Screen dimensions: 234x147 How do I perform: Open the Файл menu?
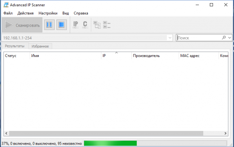(x=8, y=13)
